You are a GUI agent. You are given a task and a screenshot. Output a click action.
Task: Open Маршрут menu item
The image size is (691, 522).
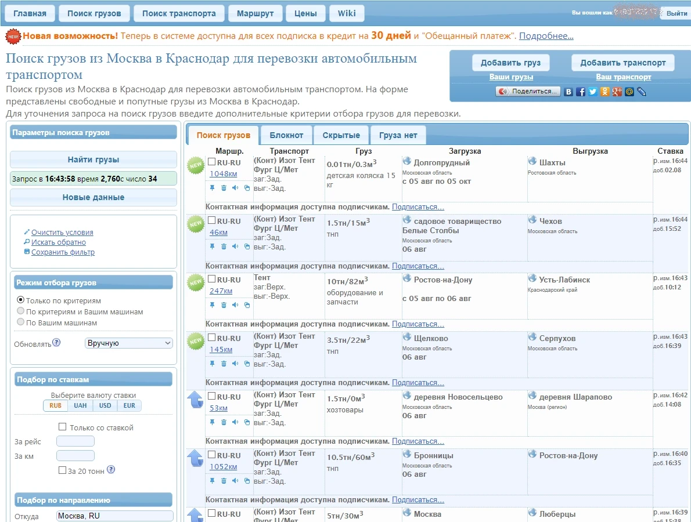(255, 13)
